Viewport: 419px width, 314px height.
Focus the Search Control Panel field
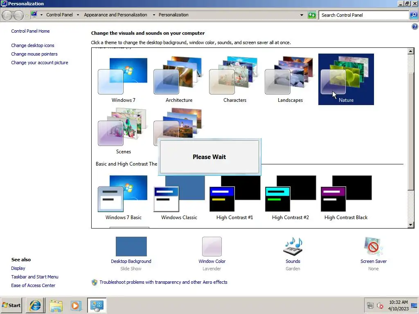364,15
